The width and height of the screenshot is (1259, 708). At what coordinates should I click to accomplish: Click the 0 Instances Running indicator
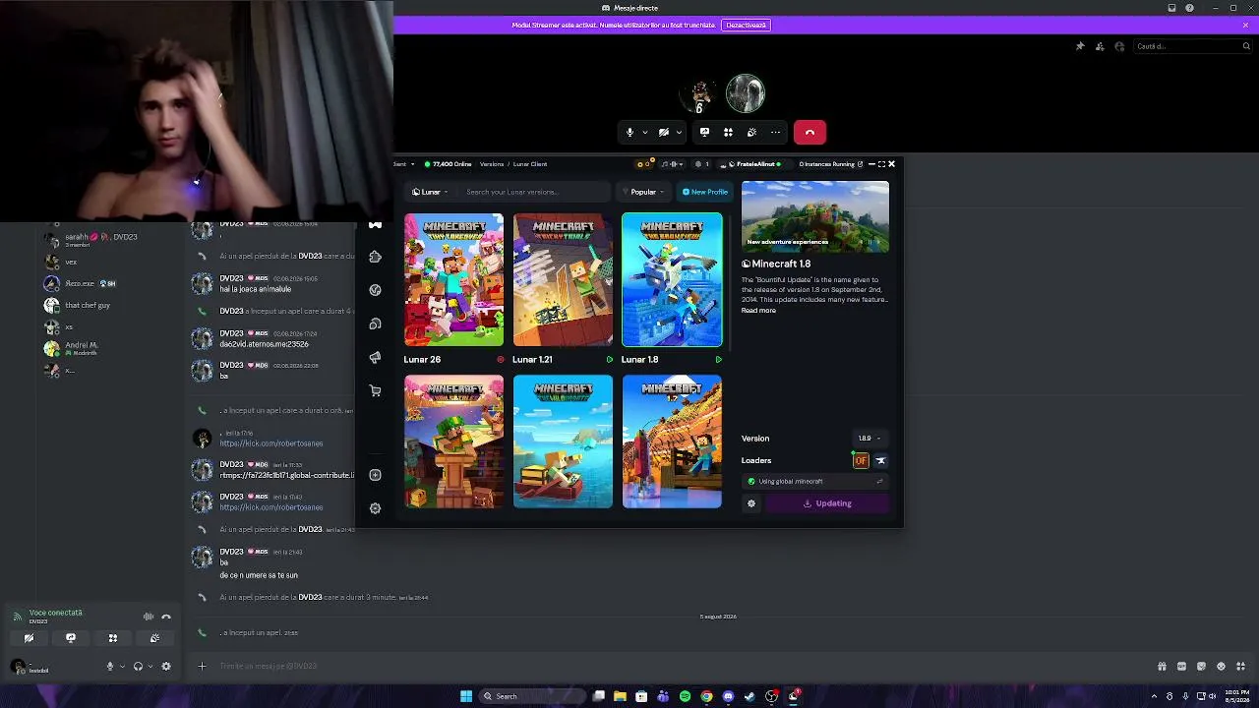[831, 164]
